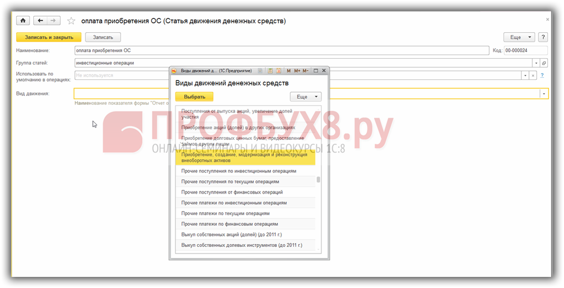Image resolution: width=564 pixels, height=288 pixels.
Task: Expand the Использовать по умолчанию dropdown arrow
Action: coord(526,75)
